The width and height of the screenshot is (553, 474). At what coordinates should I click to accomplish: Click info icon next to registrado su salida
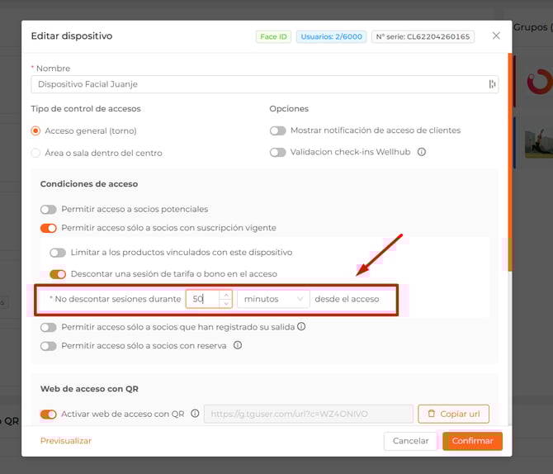(x=301, y=327)
